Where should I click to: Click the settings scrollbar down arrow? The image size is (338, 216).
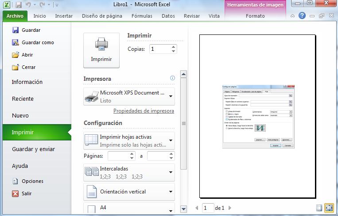coord(184,208)
